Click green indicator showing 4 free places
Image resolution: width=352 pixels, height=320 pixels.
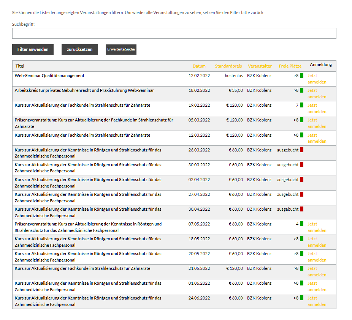pos(302,224)
